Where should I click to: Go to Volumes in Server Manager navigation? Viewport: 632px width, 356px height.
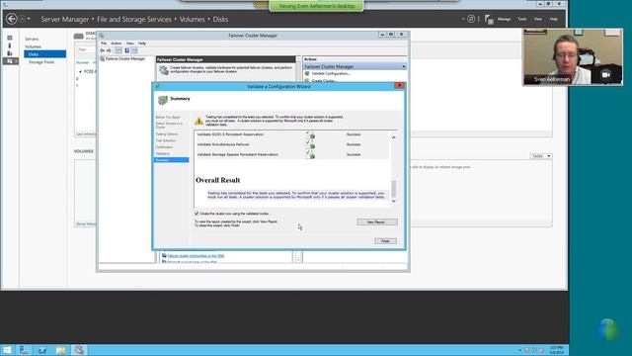(x=33, y=46)
